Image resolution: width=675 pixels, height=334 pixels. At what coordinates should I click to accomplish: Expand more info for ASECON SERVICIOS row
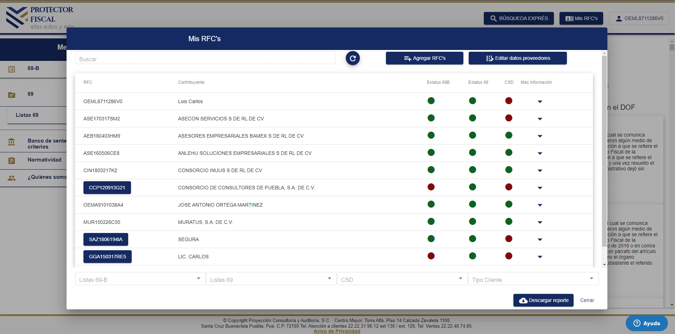click(540, 119)
